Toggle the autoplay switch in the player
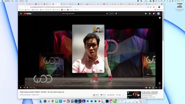 146,88
